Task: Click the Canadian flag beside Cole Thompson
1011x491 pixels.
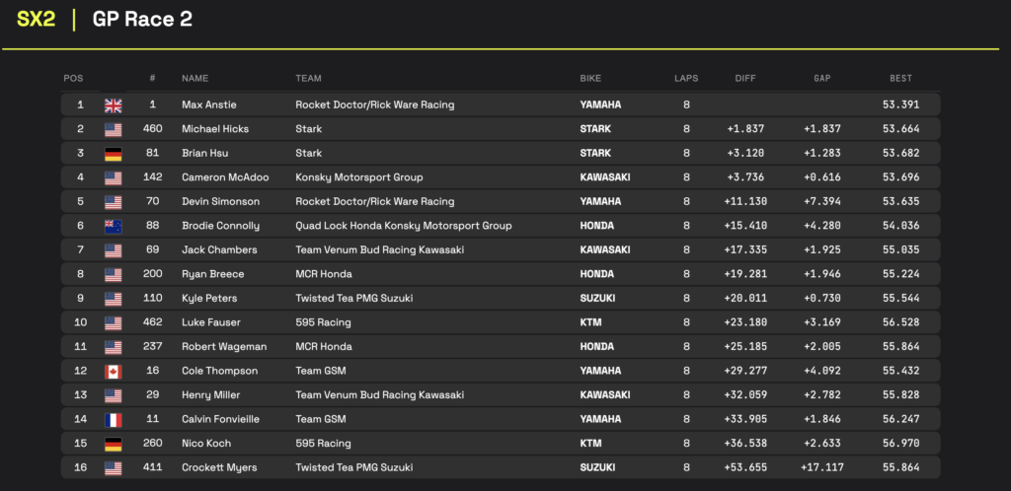Action: click(x=113, y=372)
